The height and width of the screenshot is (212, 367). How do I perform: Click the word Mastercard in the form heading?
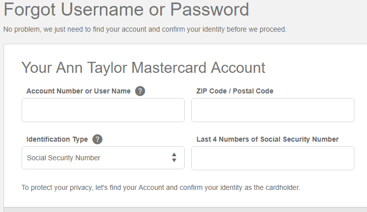[x=169, y=68]
